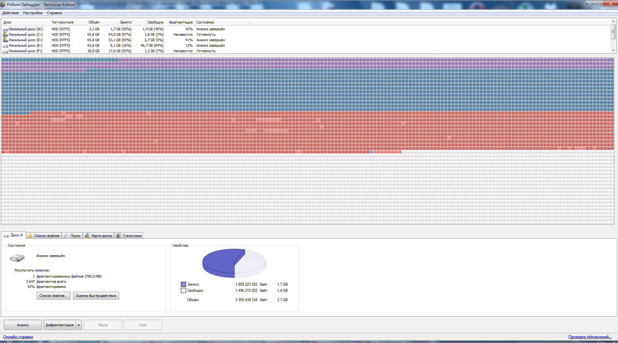Image resolution: width=618 pixels, height=343 pixels.
Task: Click the "3 647 фрагментов всего" line
Action: coord(46,281)
